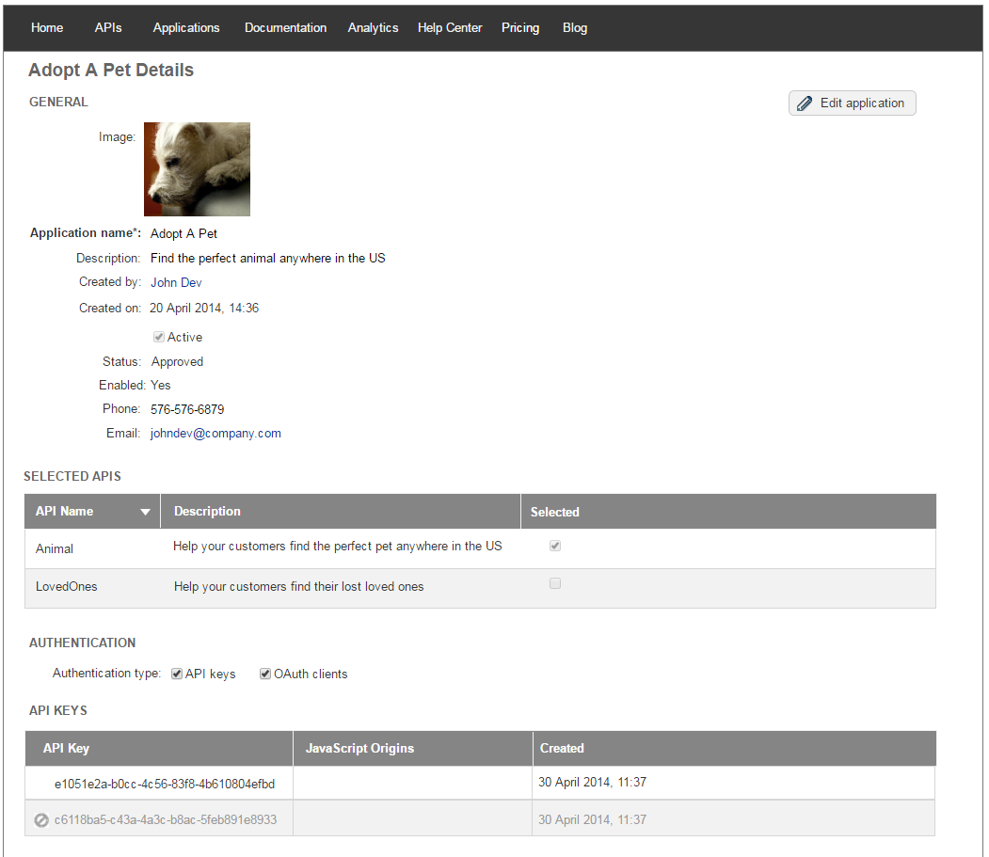
Task: Go to the APIs page
Action: pyautogui.click(x=108, y=27)
